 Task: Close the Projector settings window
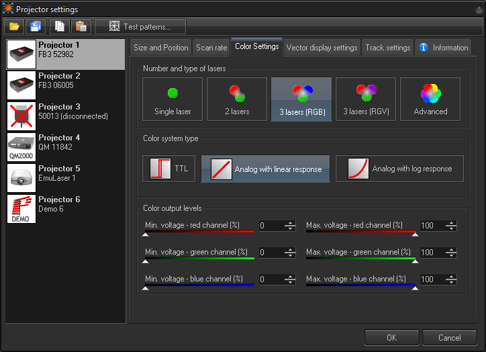pyautogui.click(x=479, y=9)
